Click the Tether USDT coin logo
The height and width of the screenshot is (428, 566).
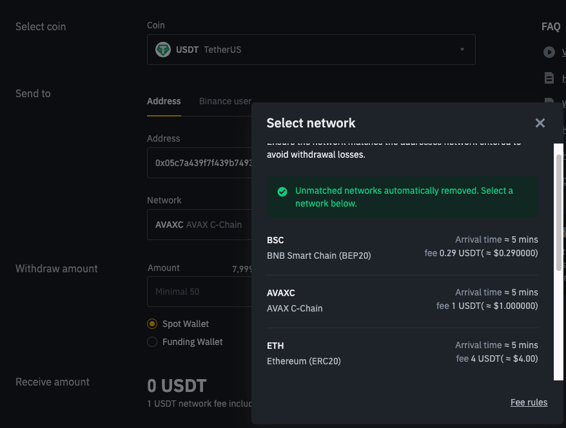[163, 50]
